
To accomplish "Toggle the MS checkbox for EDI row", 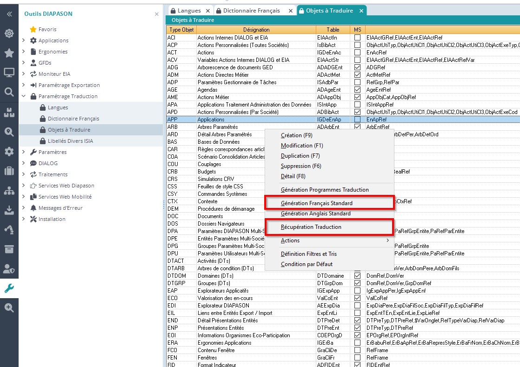I will (357, 306).
